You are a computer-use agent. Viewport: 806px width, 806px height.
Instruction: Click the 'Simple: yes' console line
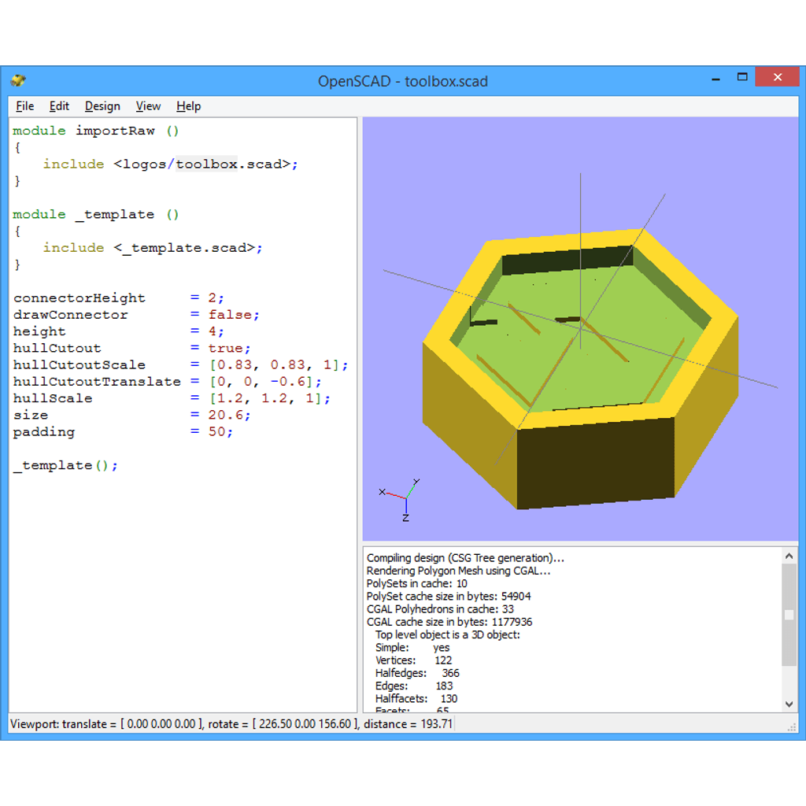point(412,648)
